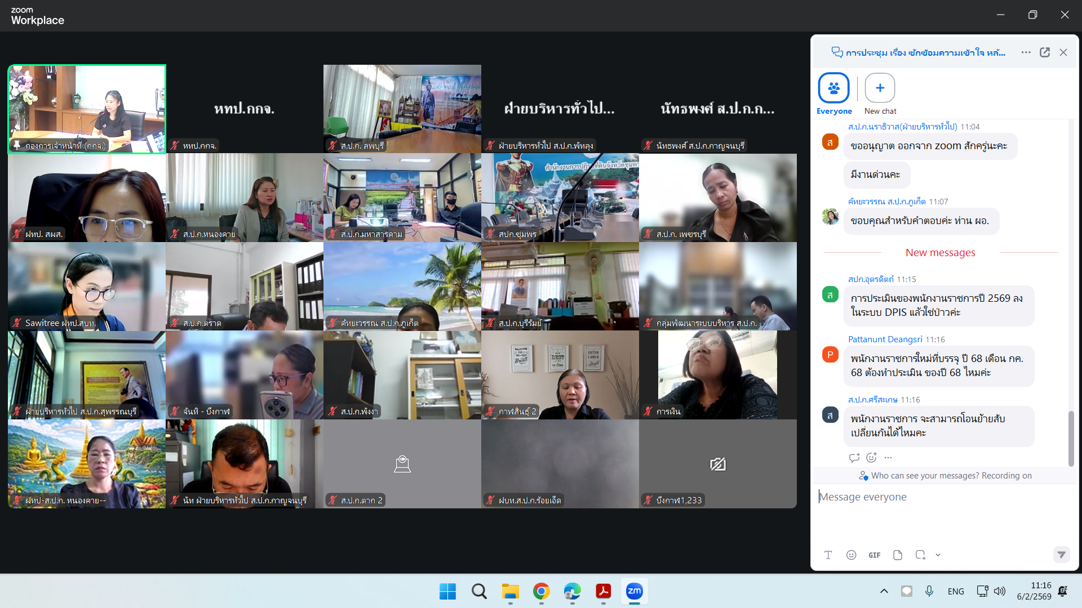Select the ส.ป.ก.มหาสารคาม video tile
Viewport: 1082px width, 608px height.
(x=402, y=198)
